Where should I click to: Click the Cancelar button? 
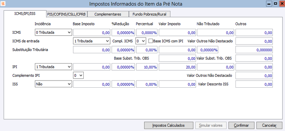point(269,125)
